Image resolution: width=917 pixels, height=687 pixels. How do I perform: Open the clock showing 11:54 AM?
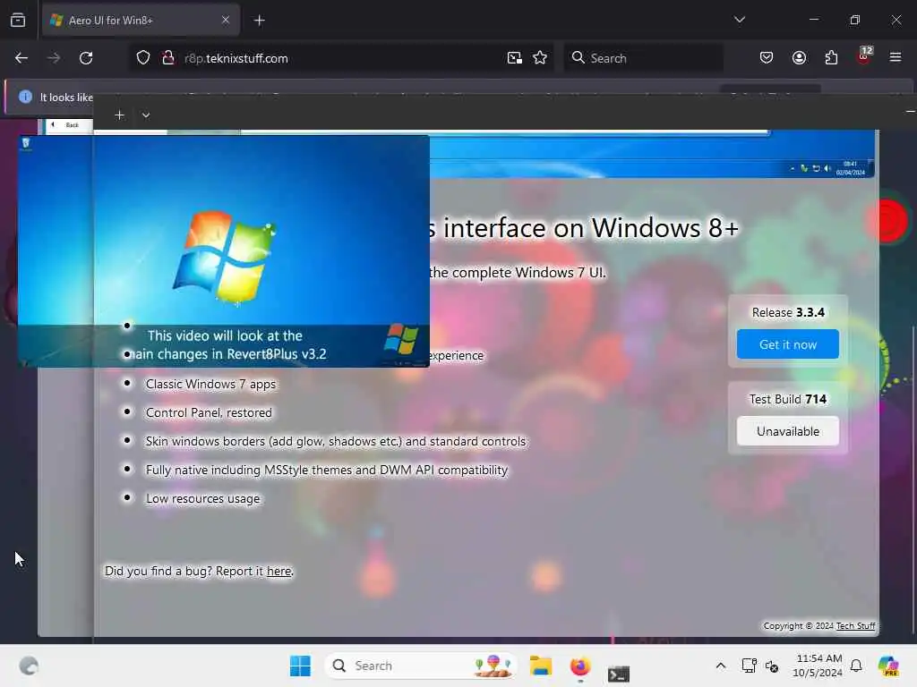(818, 666)
